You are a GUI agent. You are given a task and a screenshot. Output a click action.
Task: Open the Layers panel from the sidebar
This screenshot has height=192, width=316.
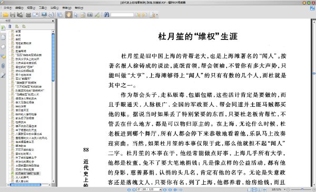pyautogui.click(x=3, y=47)
